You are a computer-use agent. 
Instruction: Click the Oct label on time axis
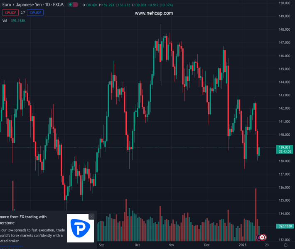[x=138, y=245]
